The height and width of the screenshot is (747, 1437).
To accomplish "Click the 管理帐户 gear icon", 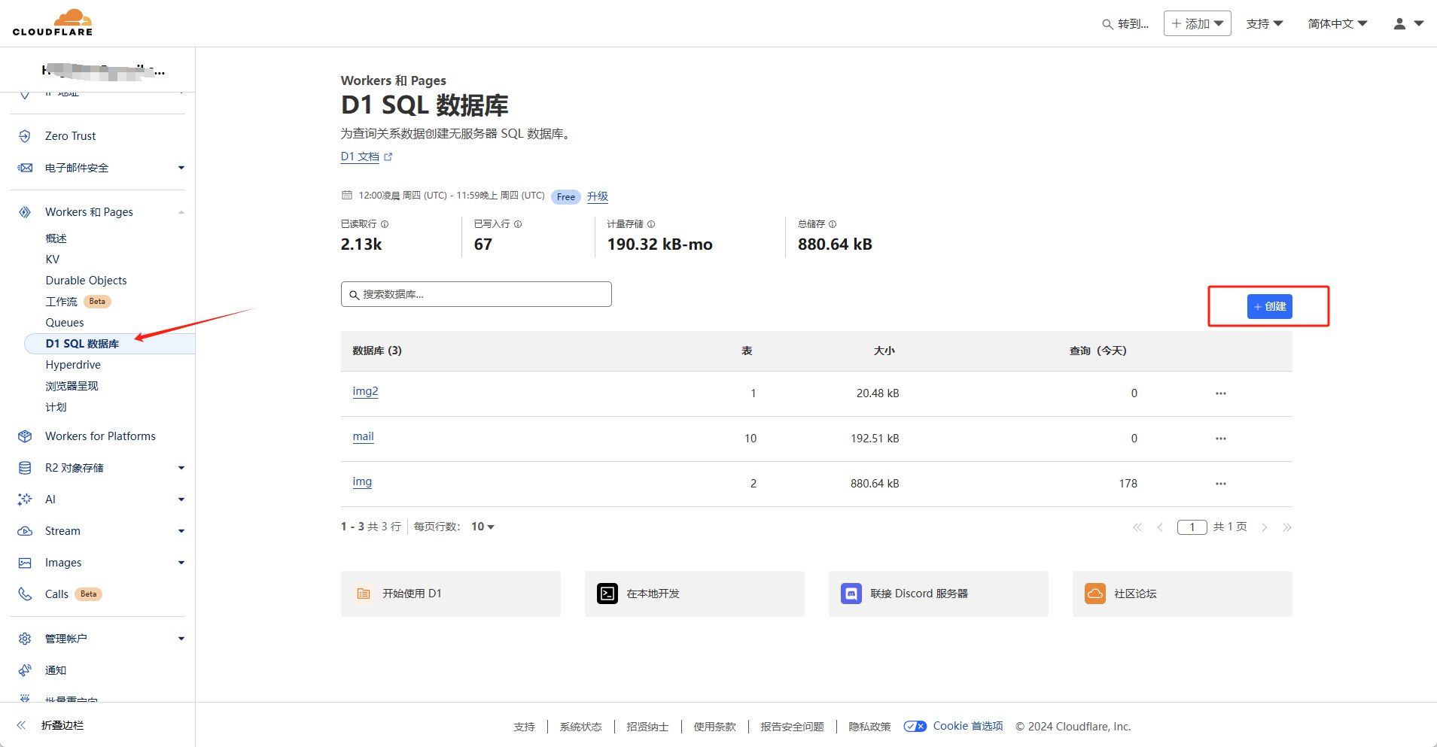I will click(25, 639).
